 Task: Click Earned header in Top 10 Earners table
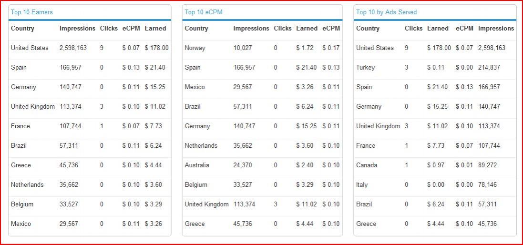(x=155, y=28)
